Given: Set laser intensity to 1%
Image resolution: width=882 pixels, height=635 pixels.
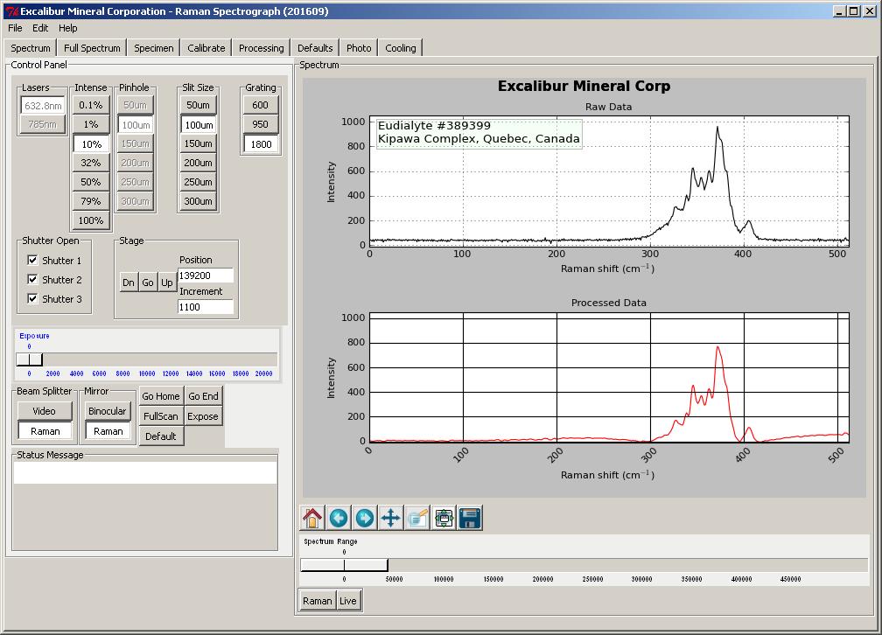Looking at the screenshot, I should (x=91, y=124).
